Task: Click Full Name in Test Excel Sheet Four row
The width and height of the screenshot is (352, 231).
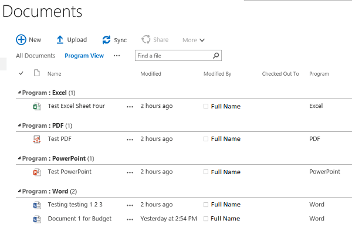Action: point(226,106)
